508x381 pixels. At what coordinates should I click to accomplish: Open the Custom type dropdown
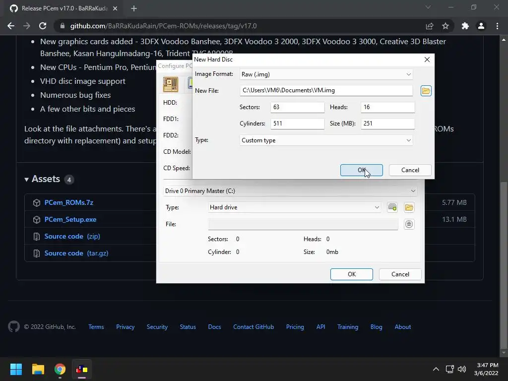[326, 140]
